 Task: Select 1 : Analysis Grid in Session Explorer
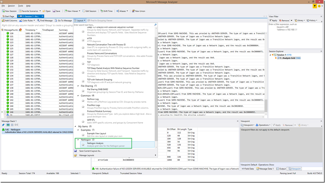point(290,58)
